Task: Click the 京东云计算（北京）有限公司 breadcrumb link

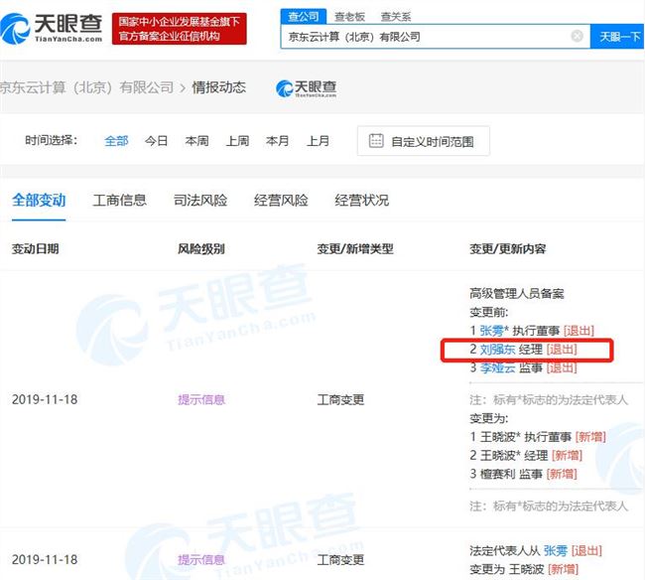Action: (86, 87)
